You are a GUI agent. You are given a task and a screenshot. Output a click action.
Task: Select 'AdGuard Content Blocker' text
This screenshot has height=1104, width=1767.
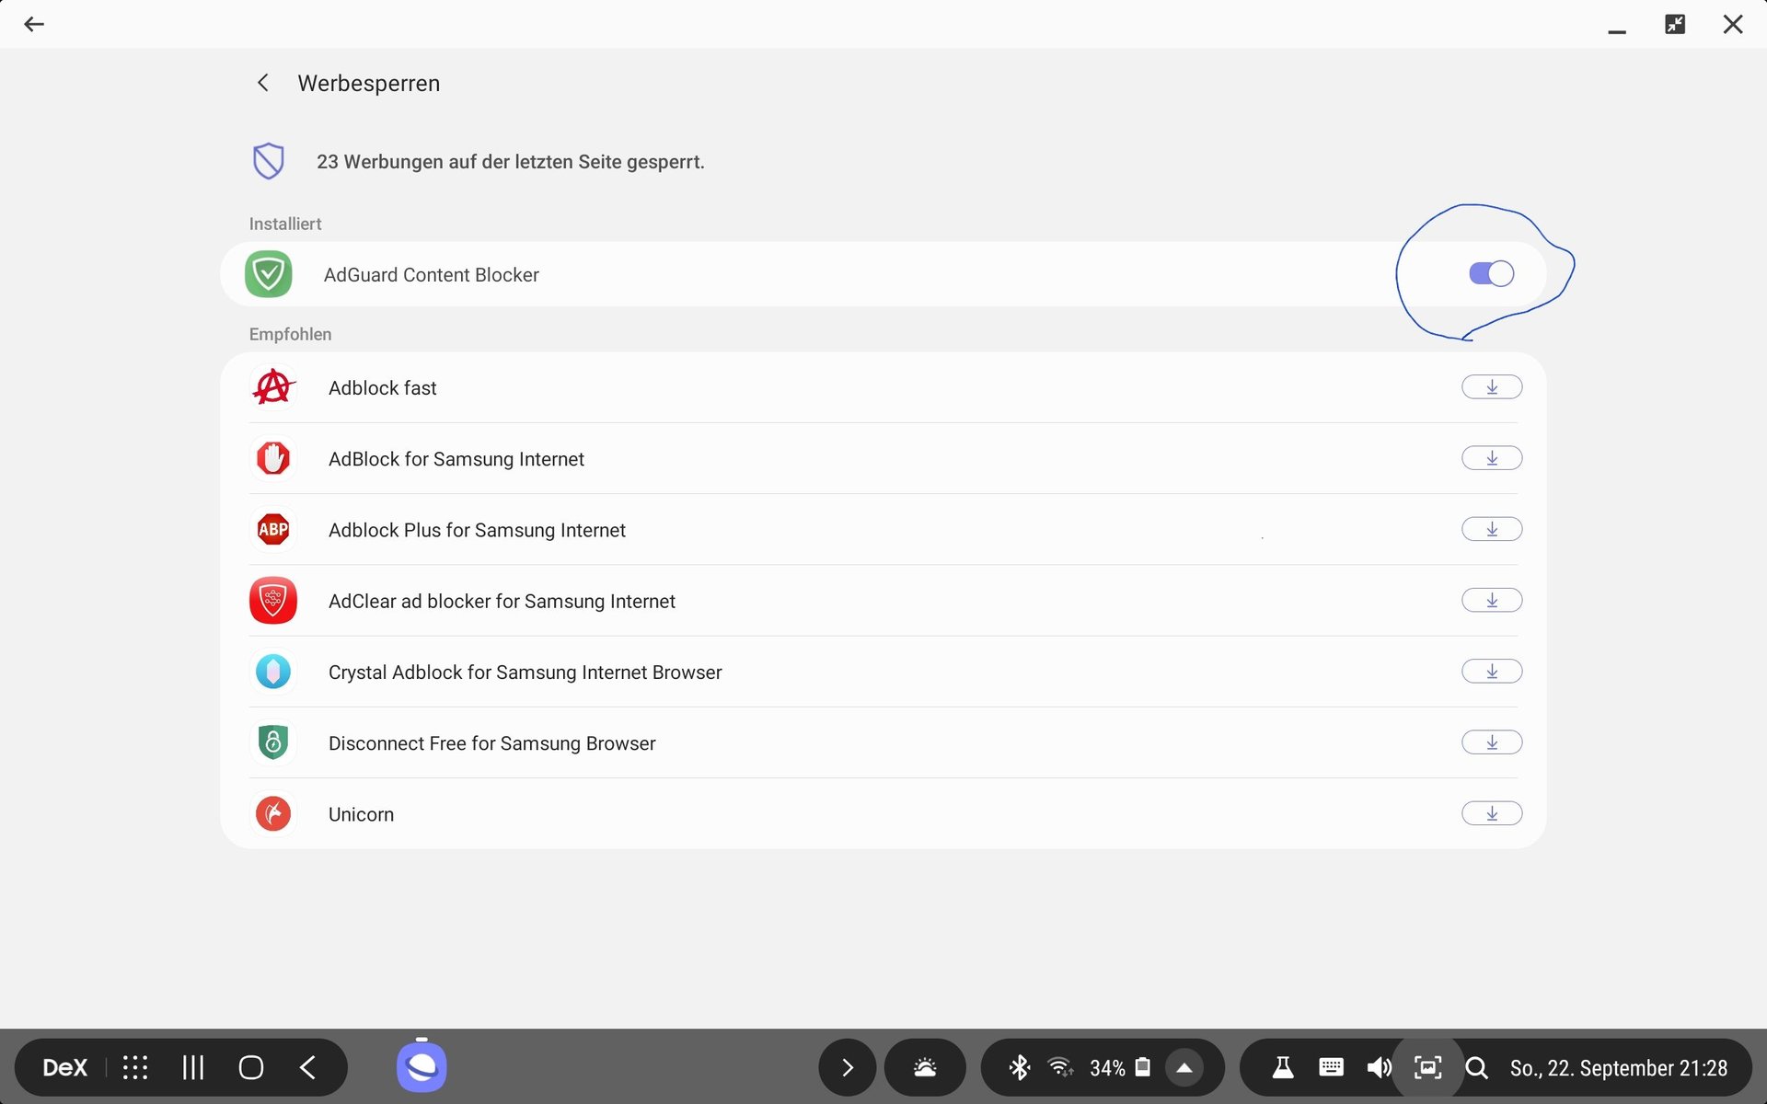click(431, 275)
